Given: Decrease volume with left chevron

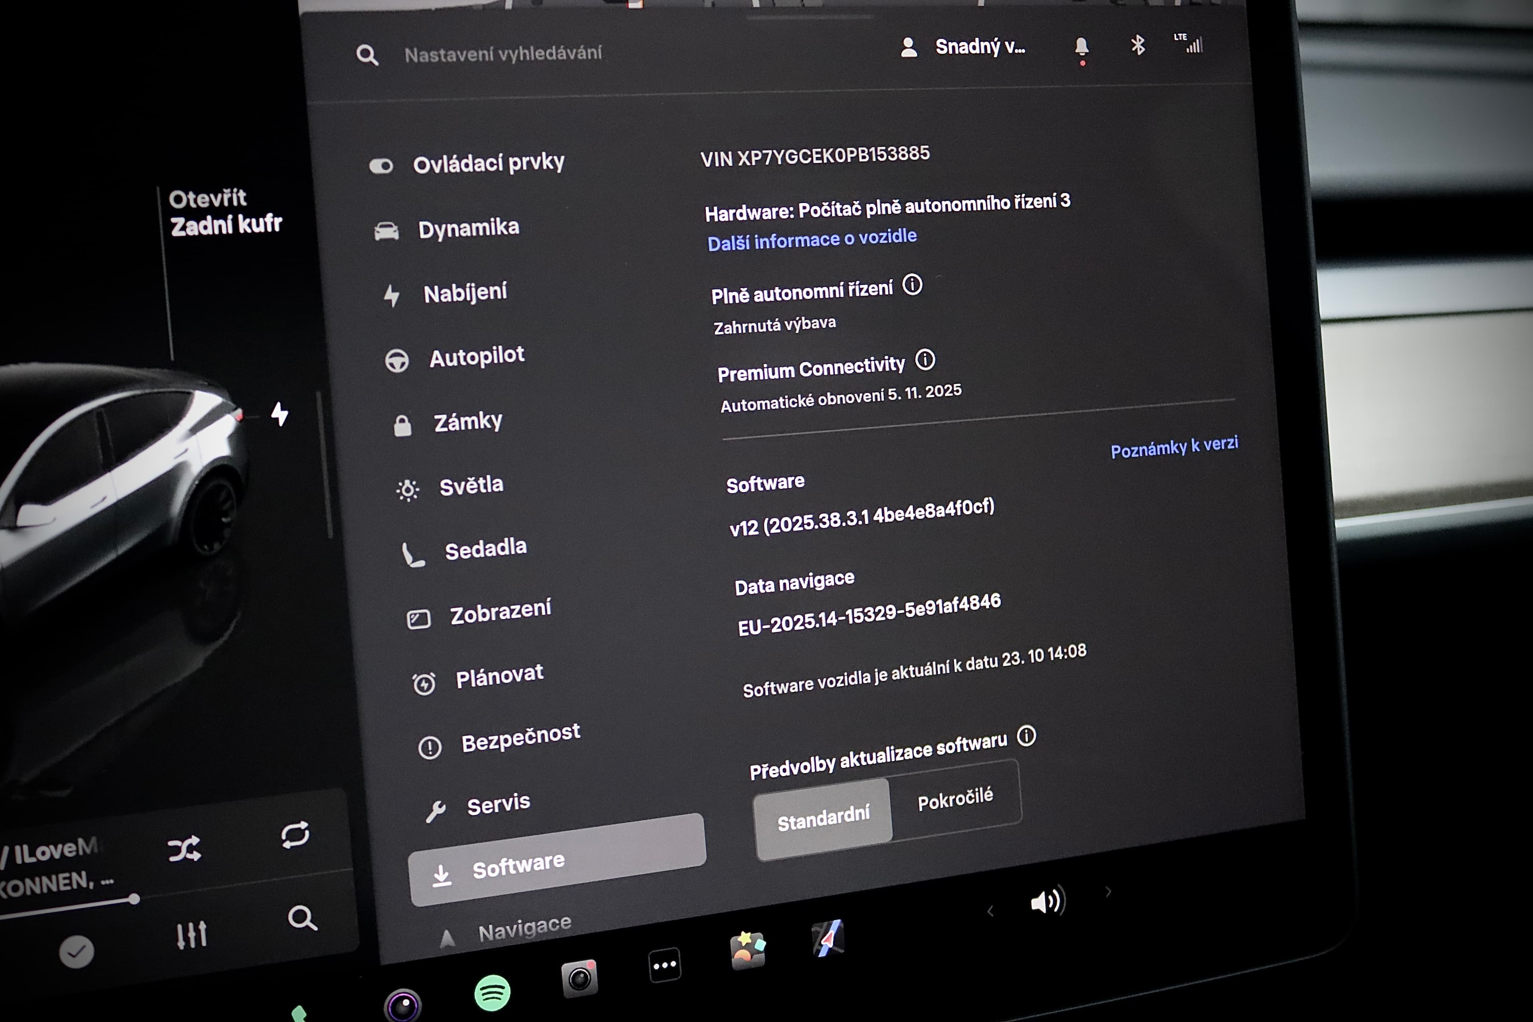Looking at the screenshot, I should (x=990, y=911).
